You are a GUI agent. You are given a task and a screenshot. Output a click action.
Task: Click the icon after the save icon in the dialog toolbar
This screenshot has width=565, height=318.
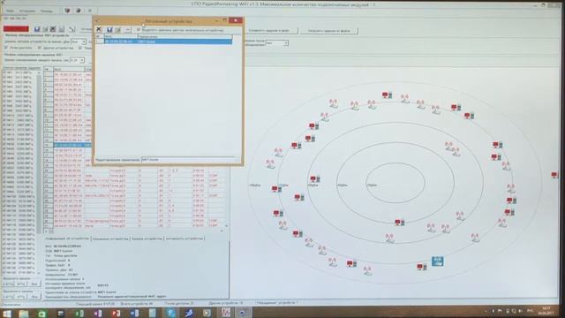coord(117,29)
